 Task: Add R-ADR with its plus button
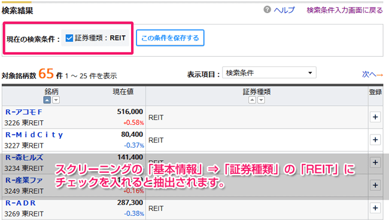coord(375,208)
